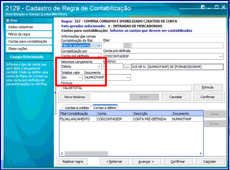Click the Replicar regra button
Image resolution: width=230 pixels, height=170 pixels.
[x=73, y=161]
